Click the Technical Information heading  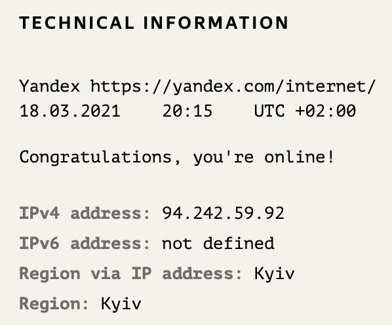pos(154,23)
